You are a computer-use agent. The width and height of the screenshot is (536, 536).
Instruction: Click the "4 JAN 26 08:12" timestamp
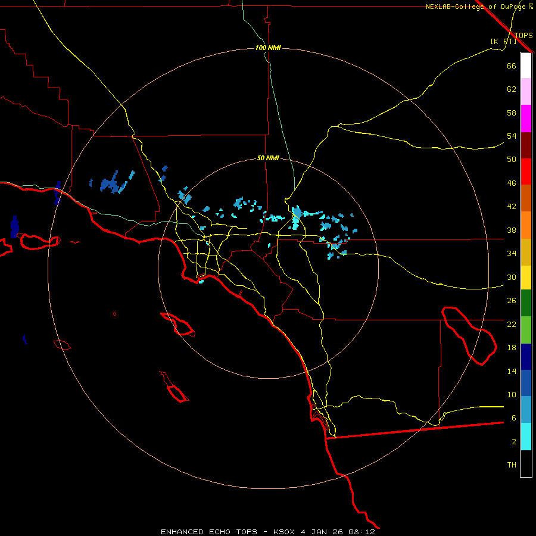point(338,532)
